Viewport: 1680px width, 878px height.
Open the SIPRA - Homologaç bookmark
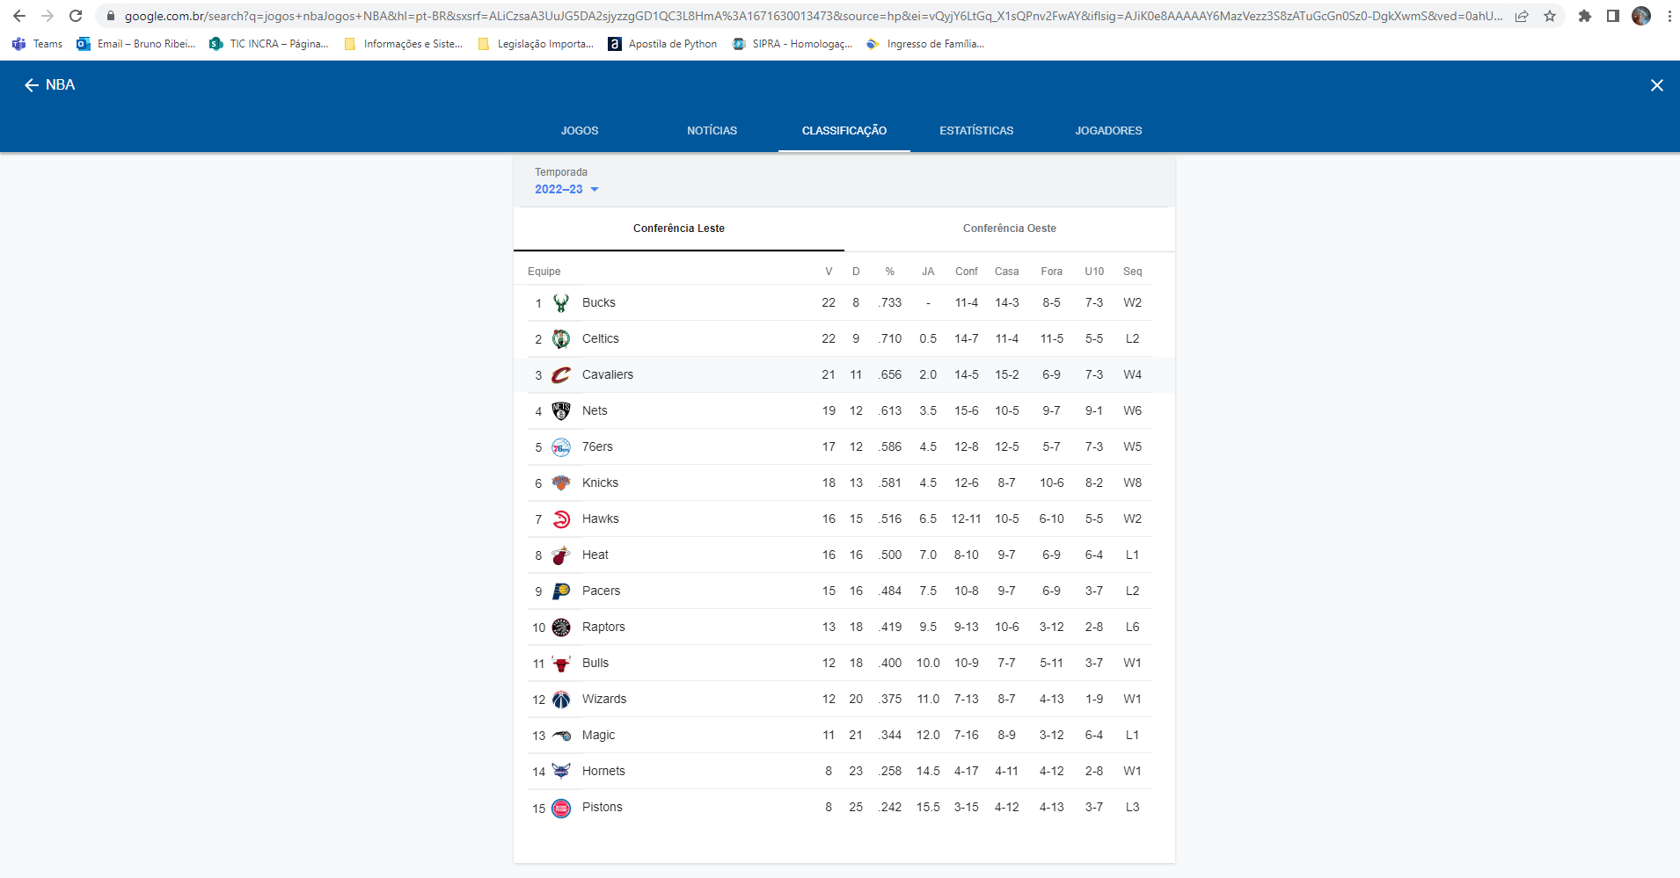[x=793, y=44]
